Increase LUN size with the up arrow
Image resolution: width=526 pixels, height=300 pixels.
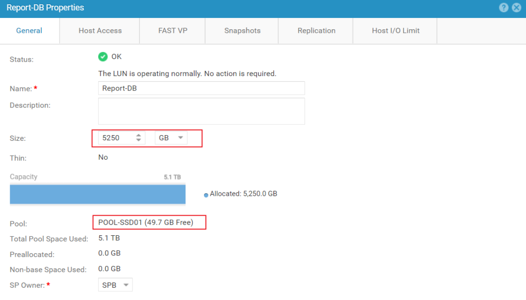click(138, 135)
